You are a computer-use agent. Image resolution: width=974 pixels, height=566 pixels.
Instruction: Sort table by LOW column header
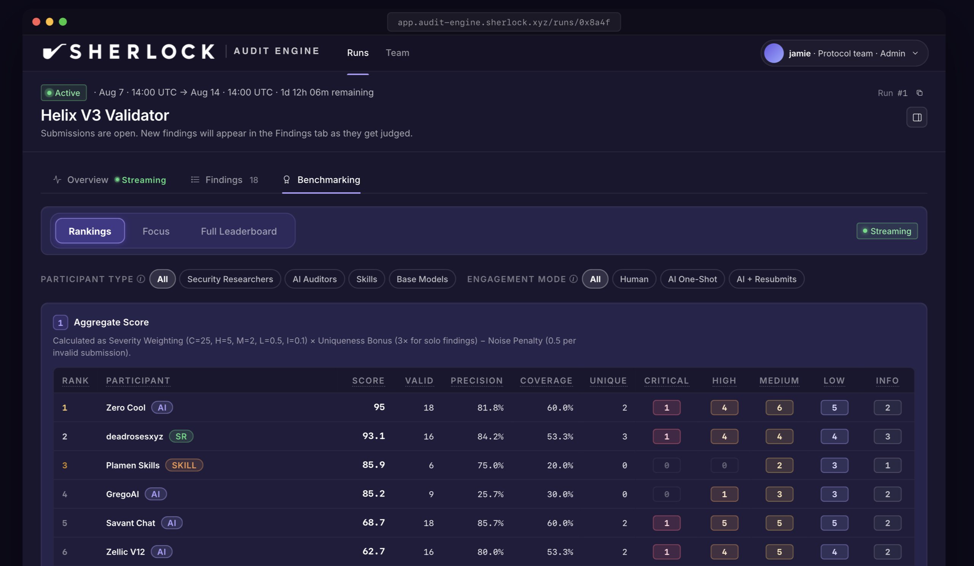[834, 381]
